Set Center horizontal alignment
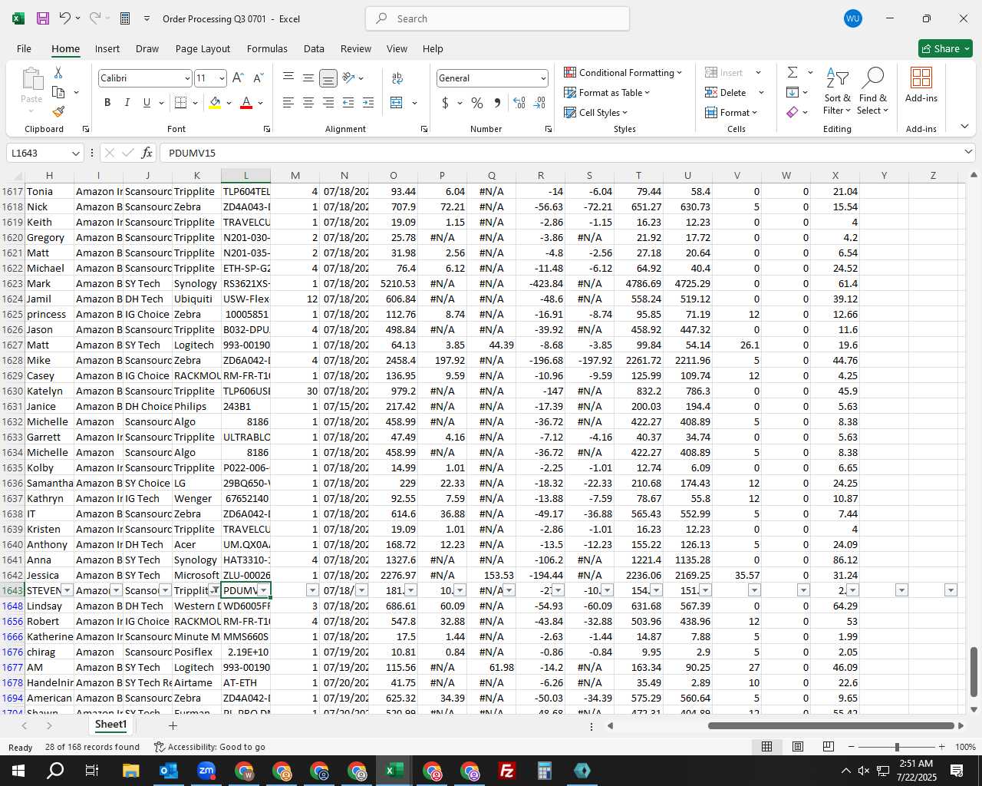The height and width of the screenshot is (786, 982). 308,103
